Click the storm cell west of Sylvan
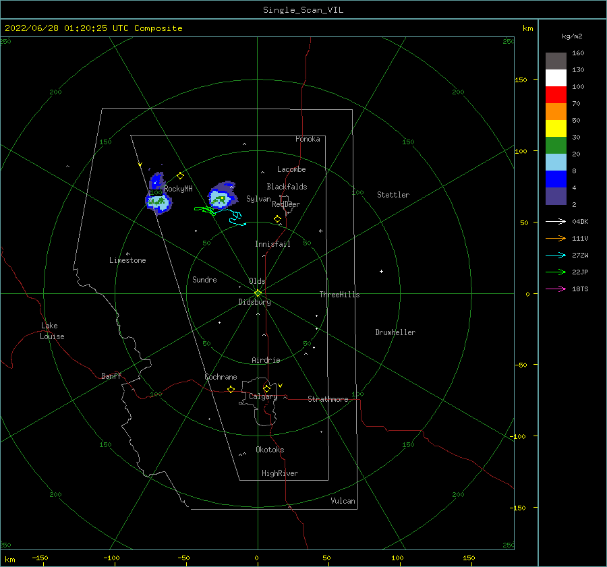Screen dimensions: 607x567 [222, 196]
